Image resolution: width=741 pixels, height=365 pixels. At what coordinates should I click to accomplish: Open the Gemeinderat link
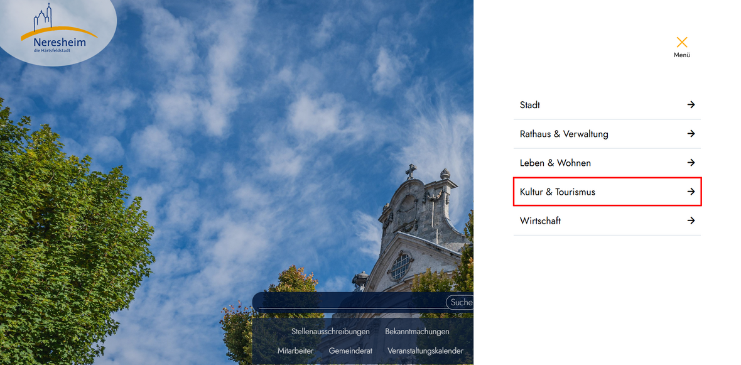coord(350,351)
